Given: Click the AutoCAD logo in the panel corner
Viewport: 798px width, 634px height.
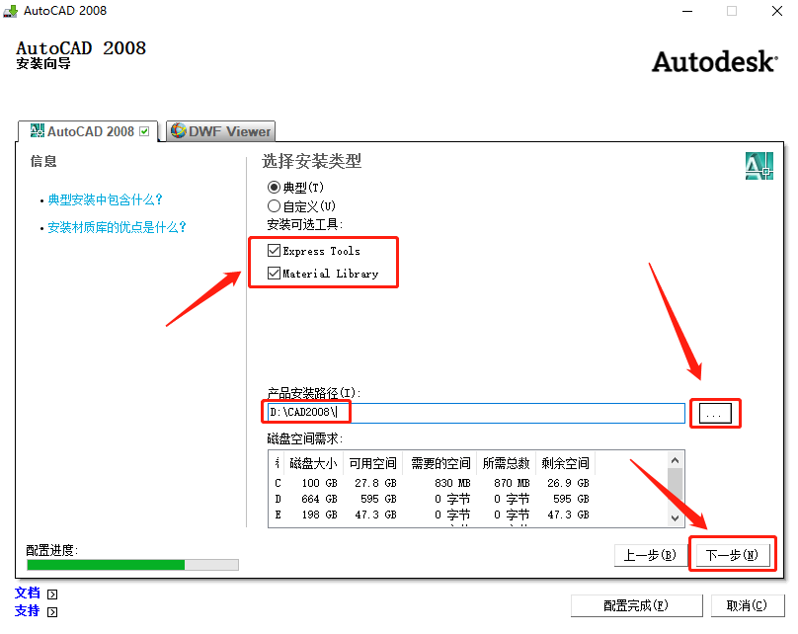Looking at the screenshot, I should point(759,166).
